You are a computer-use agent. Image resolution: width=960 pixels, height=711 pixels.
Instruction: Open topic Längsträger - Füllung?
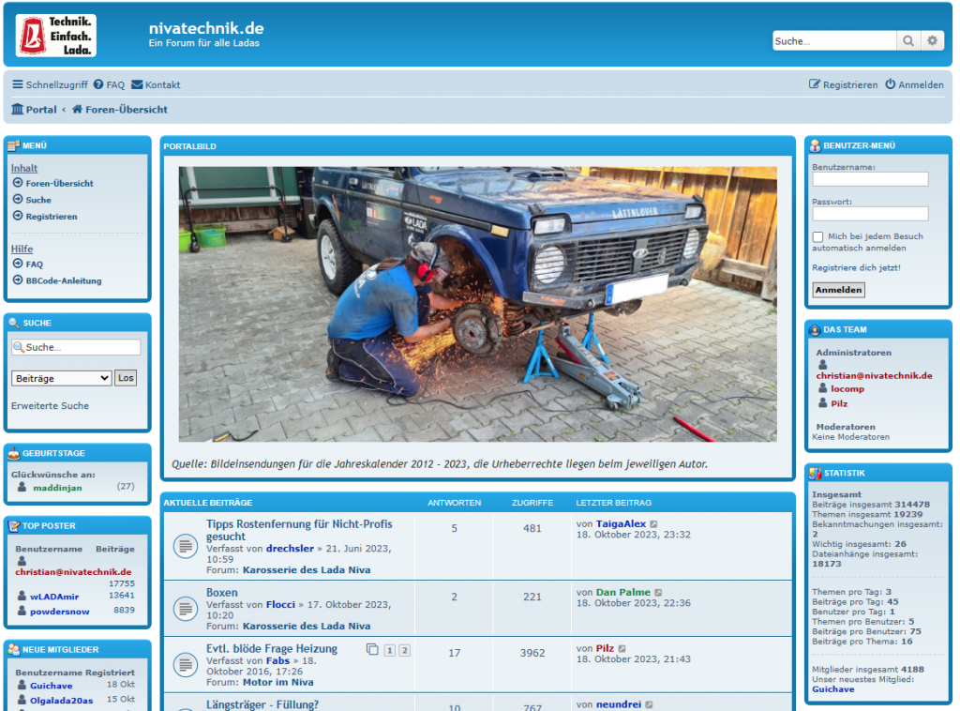tap(262, 704)
